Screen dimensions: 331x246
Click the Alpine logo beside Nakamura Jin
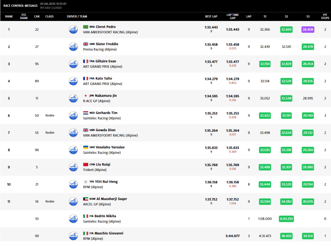pos(73,98)
